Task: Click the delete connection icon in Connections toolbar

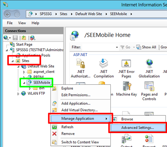Action: [x=33, y=38]
